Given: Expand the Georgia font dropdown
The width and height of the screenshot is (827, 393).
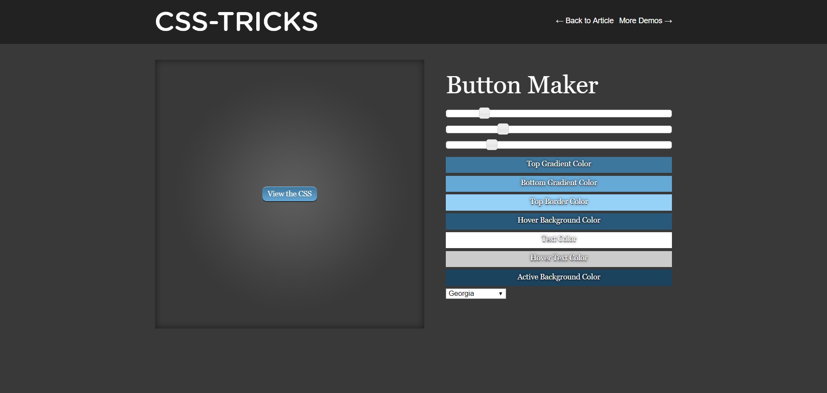Looking at the screenshot, I should coord(476,294).
